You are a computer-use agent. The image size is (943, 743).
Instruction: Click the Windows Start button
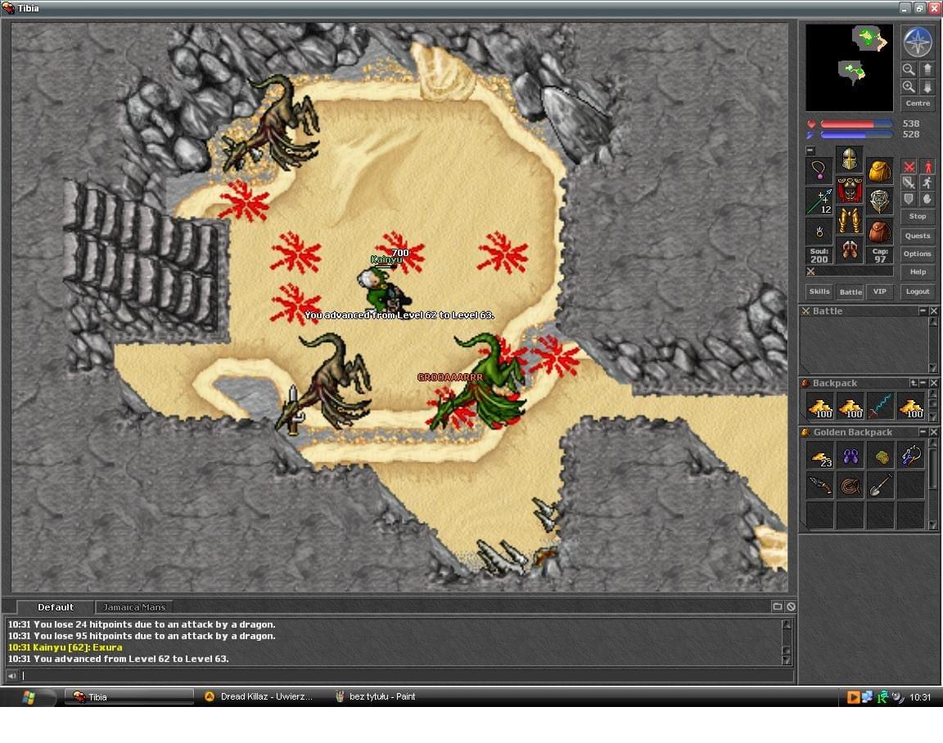(29, 697)
